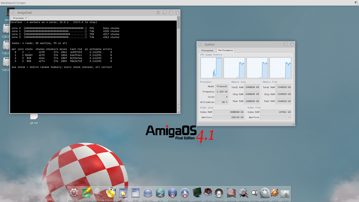Select the git.txt desktop file

click(34, 119)
